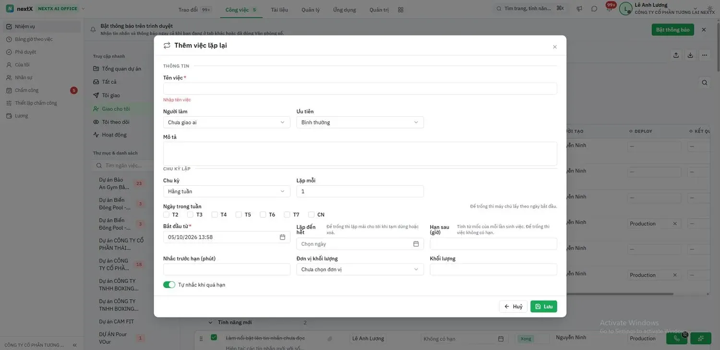Click the green Lưu button
This screenshot has height=350, width=720.
[544, 306]
